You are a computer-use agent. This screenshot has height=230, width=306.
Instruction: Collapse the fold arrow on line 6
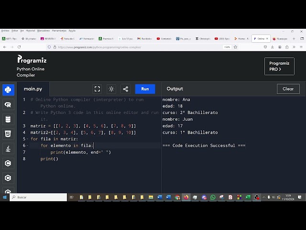click(27, 146)
